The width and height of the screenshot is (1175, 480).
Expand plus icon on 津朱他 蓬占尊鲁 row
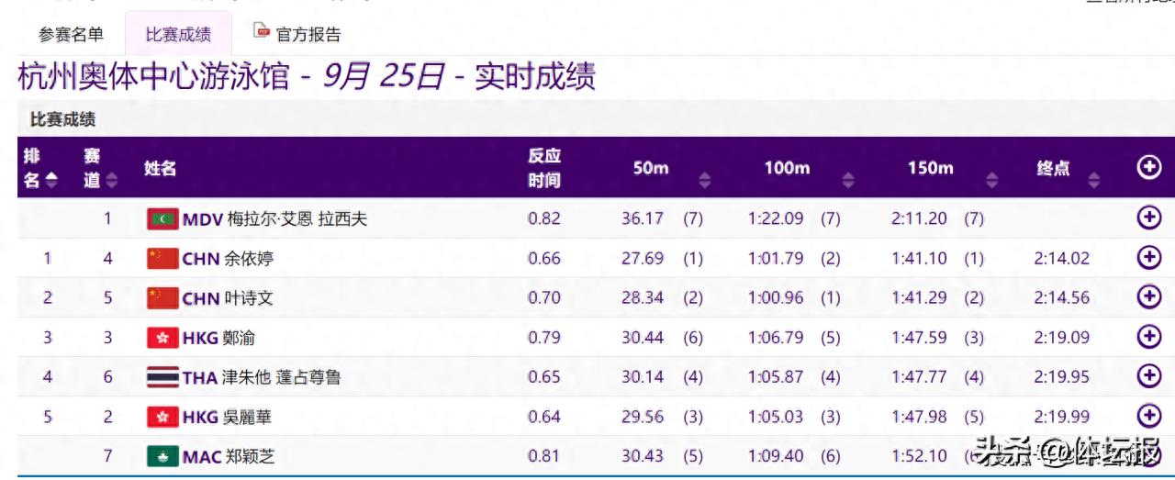(x=1148, y=376)
